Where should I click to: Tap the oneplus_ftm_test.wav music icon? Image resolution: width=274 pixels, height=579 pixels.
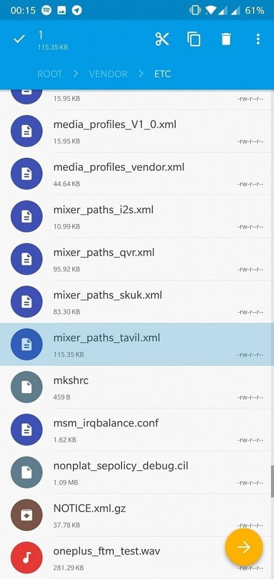[x=26, y=558]
